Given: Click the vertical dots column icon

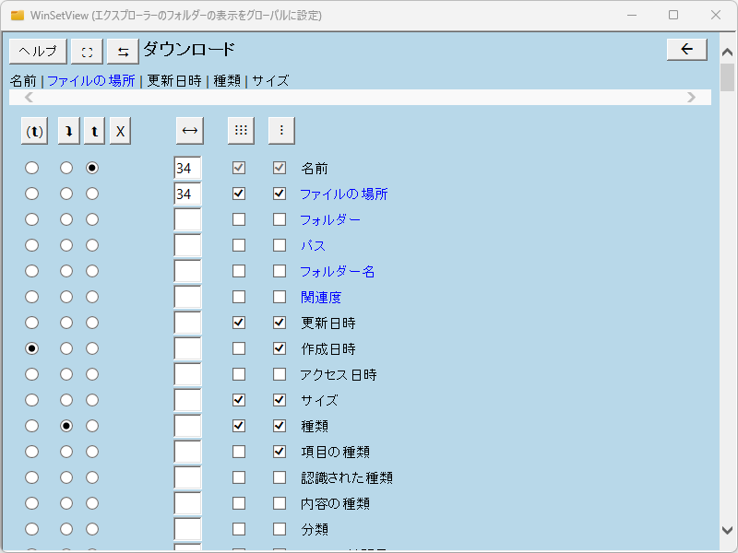Looking at the screenshot, I should (x=281, y=130).
